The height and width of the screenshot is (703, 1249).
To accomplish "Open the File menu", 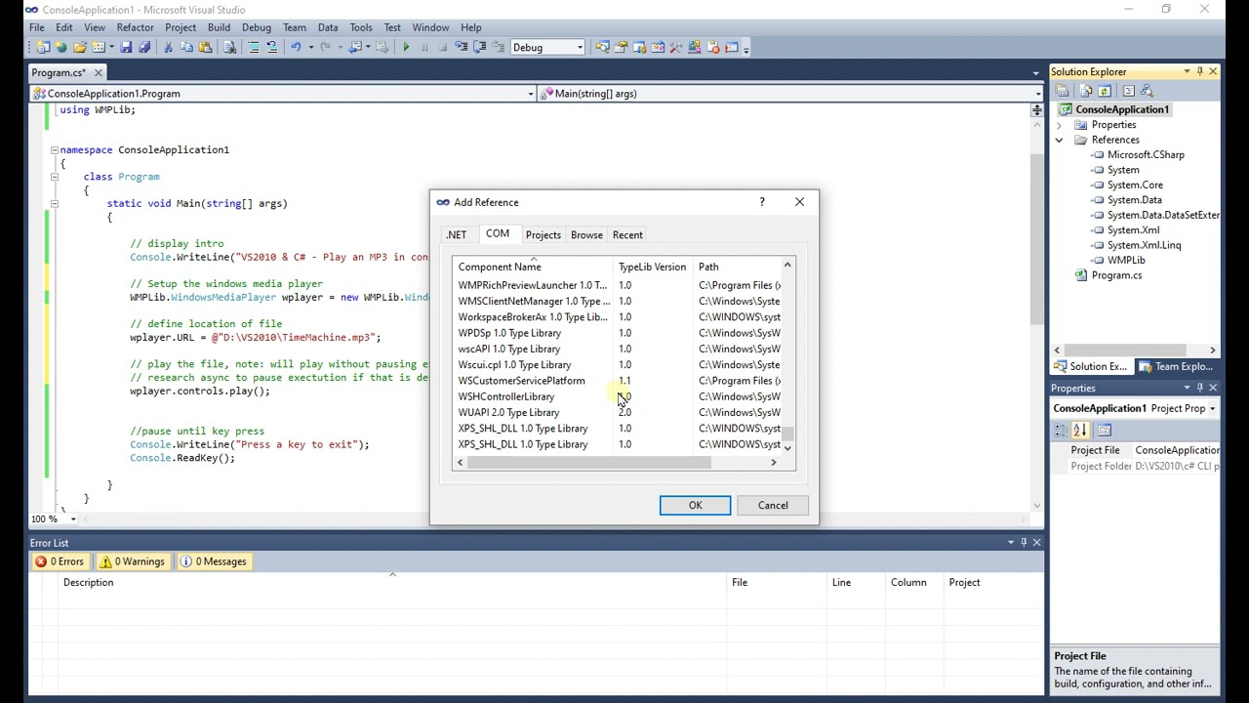I will 36,27.
